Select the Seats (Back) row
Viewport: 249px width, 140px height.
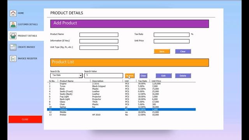coord(121,94)
